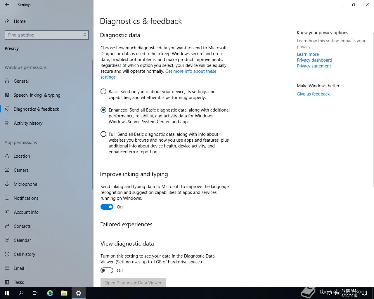
Task: Click the Call history icon in sidebar
Action: 7,254
